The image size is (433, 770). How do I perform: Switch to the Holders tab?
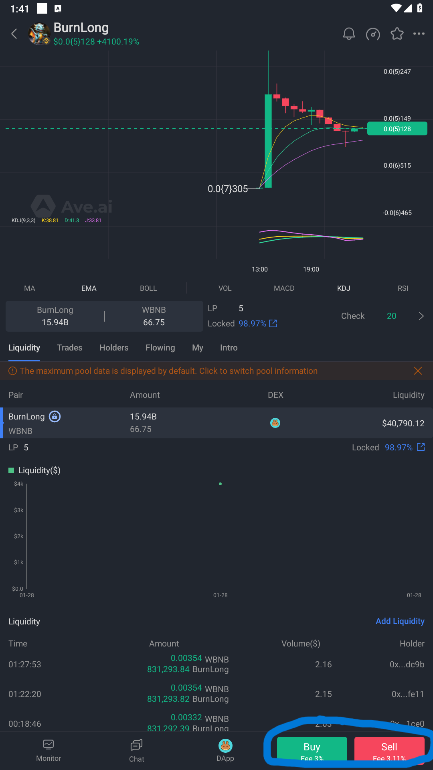point(114,348)
